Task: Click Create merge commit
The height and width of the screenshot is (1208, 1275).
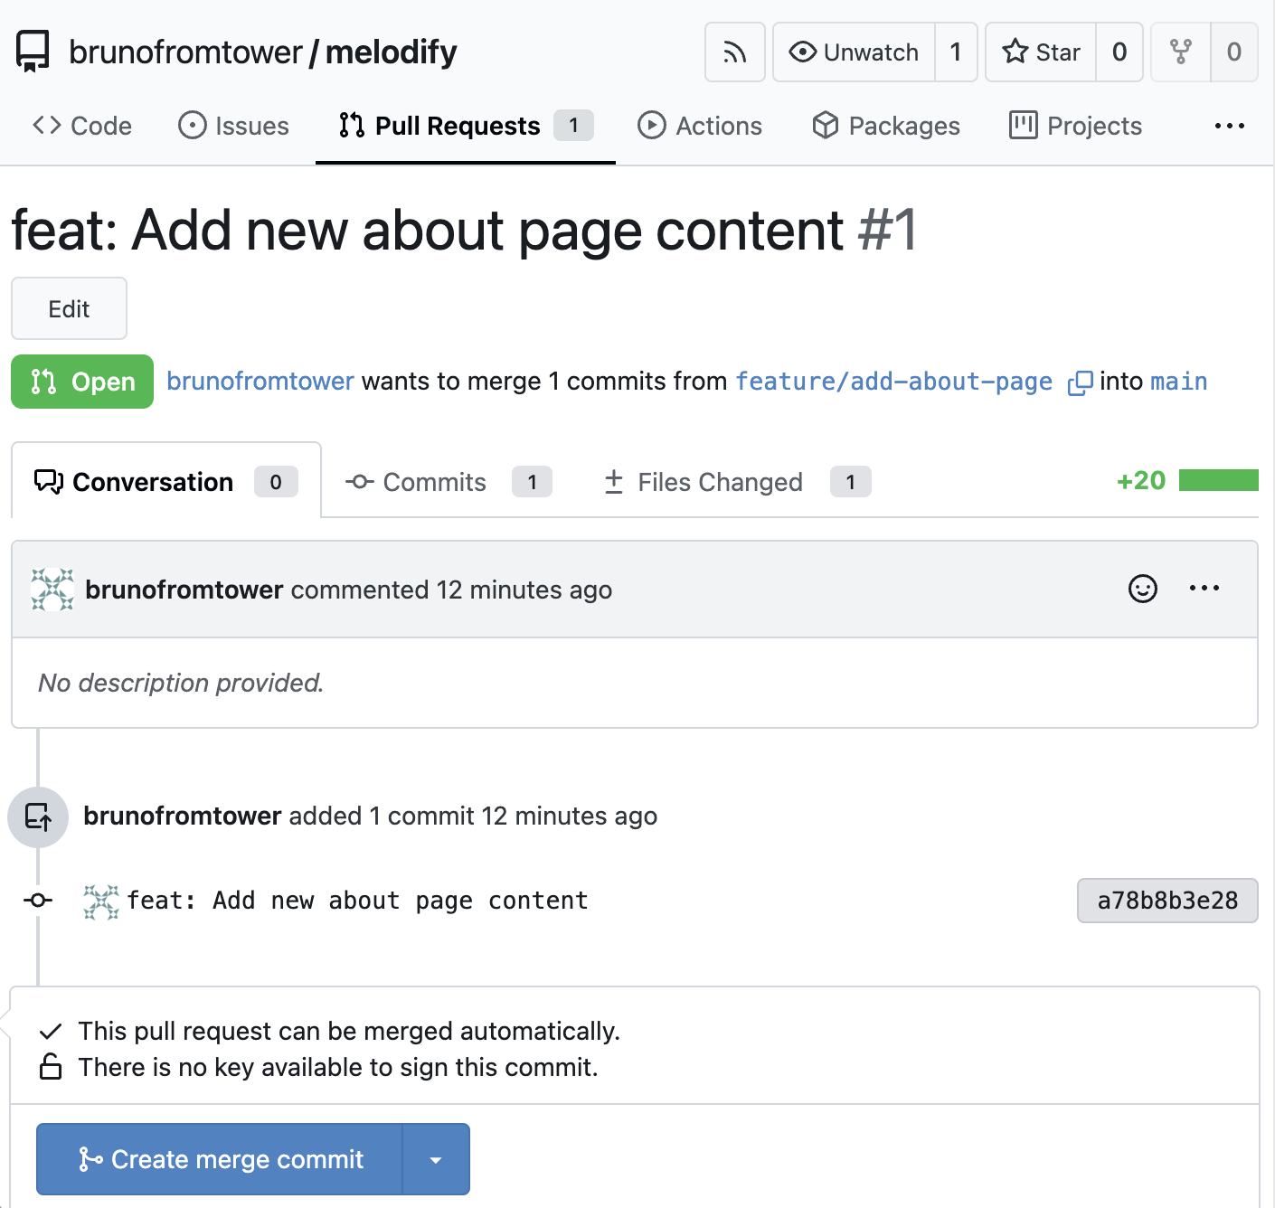Action: (217, 1158)
